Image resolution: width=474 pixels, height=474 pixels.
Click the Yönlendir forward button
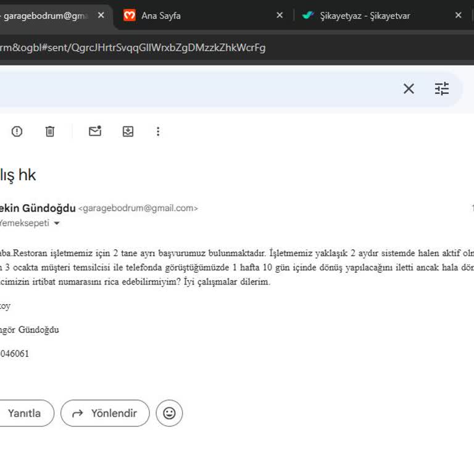point(105,413)
